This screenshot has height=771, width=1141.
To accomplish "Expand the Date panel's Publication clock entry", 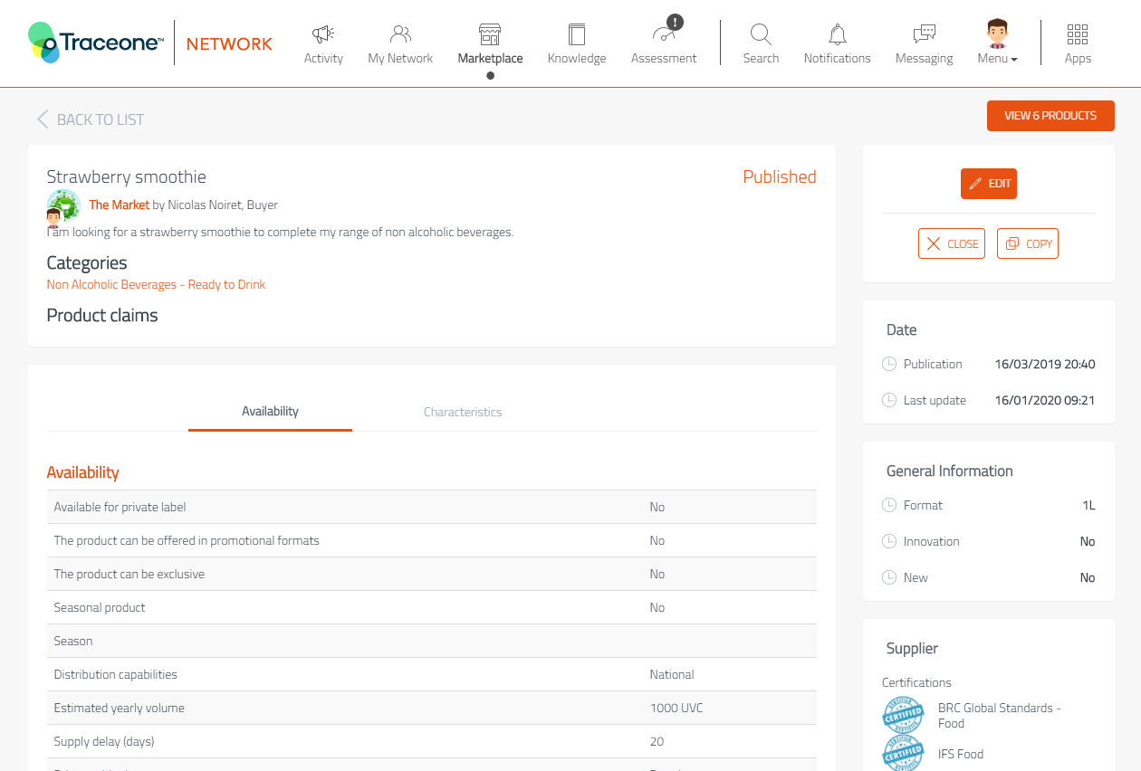I will click(x=888, y=364).
